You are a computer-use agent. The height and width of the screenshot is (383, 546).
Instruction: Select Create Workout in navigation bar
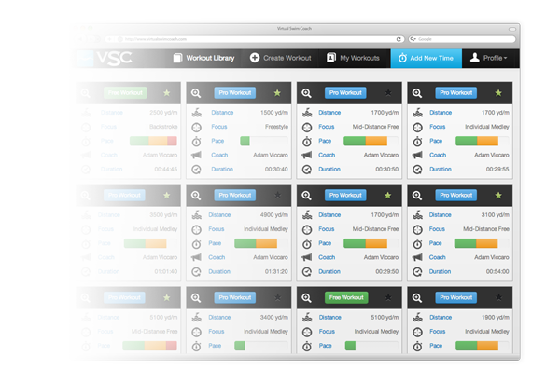[x=280, y=58]
